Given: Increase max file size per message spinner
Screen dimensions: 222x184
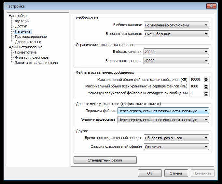Looking at the screenshot, I should point(206,78).
